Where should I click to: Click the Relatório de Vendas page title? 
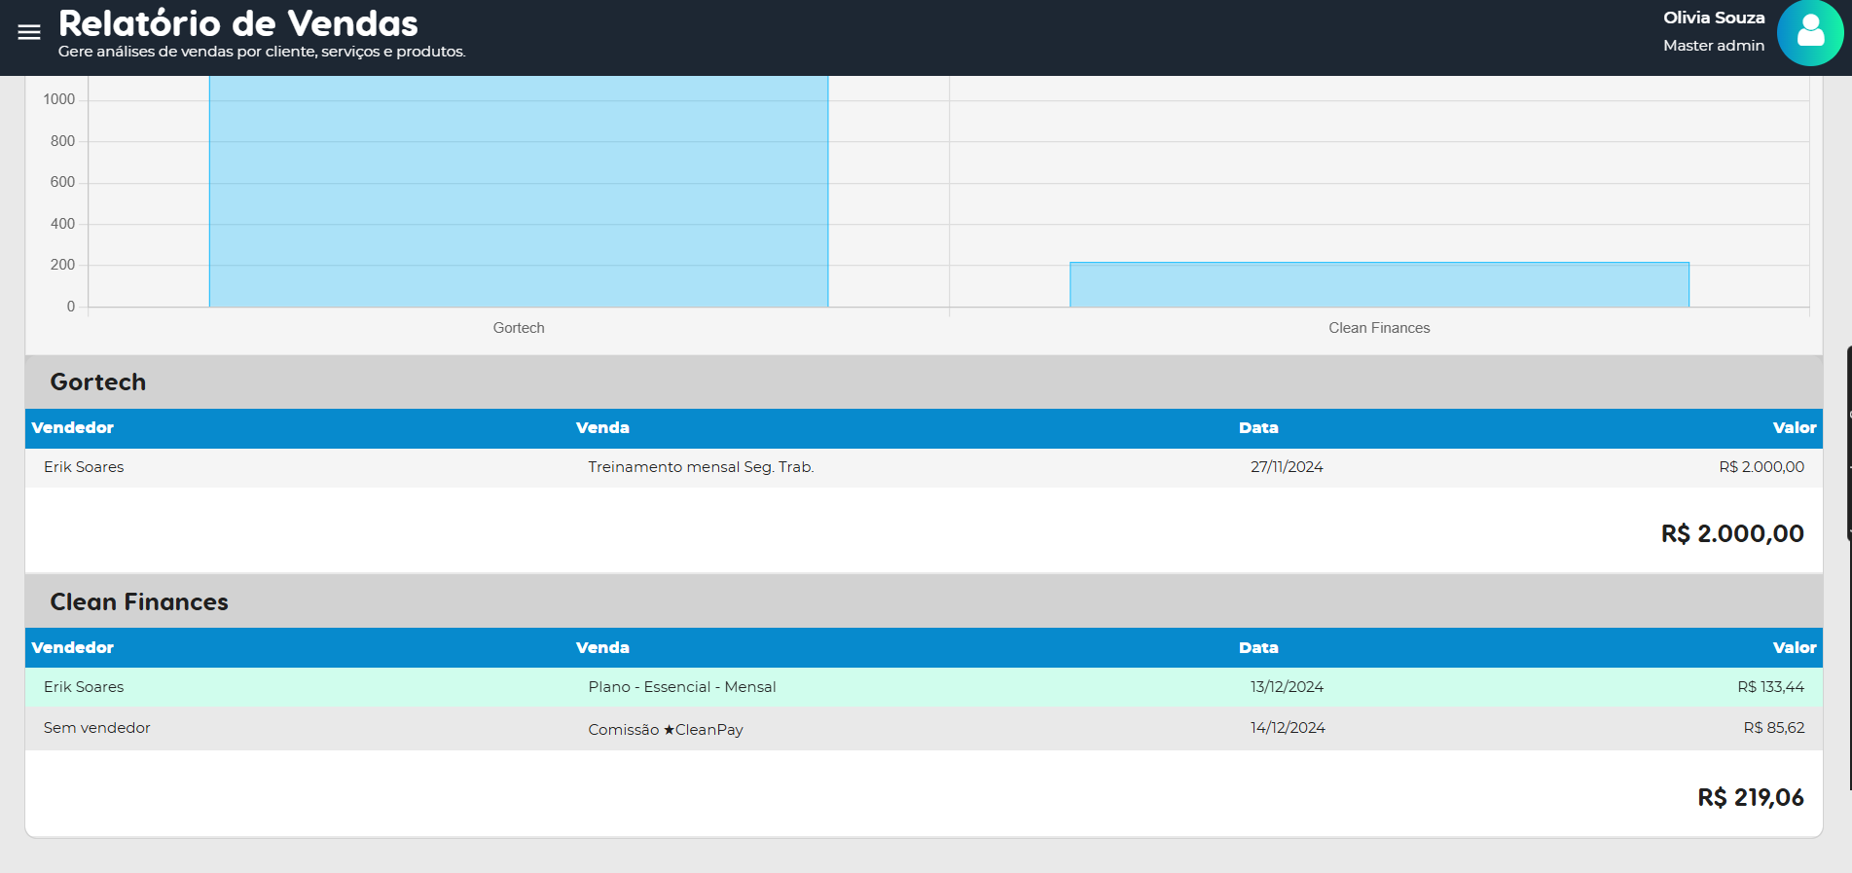[238, 23]
